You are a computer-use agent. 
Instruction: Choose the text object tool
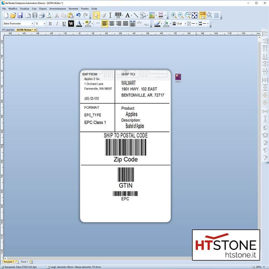[127, 15]
